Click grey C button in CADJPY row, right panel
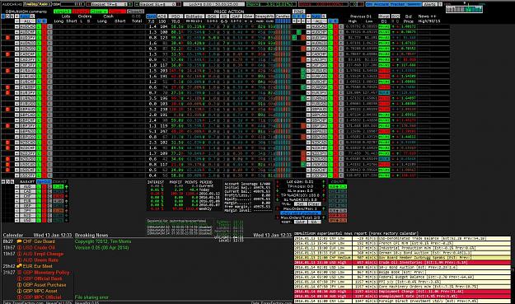 point(340,60)
